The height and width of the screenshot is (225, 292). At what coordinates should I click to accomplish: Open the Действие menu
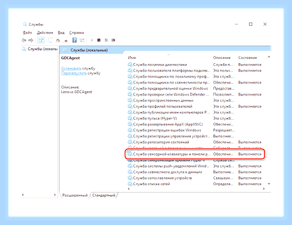45,32
